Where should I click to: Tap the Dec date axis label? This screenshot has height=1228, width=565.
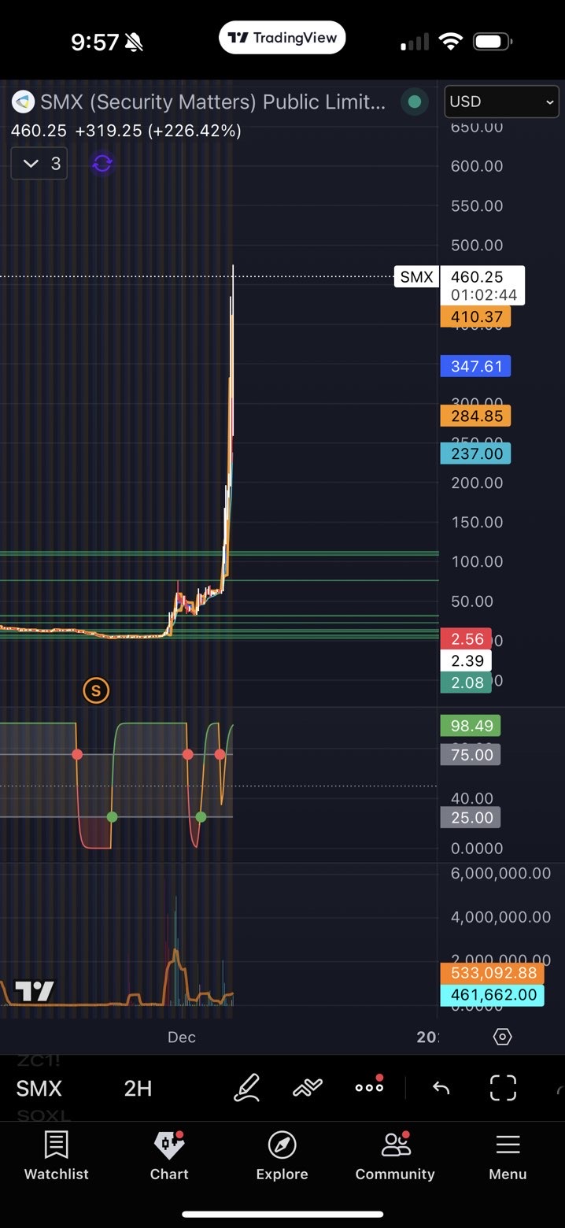pyautogui.click(x=182, y=1037)
